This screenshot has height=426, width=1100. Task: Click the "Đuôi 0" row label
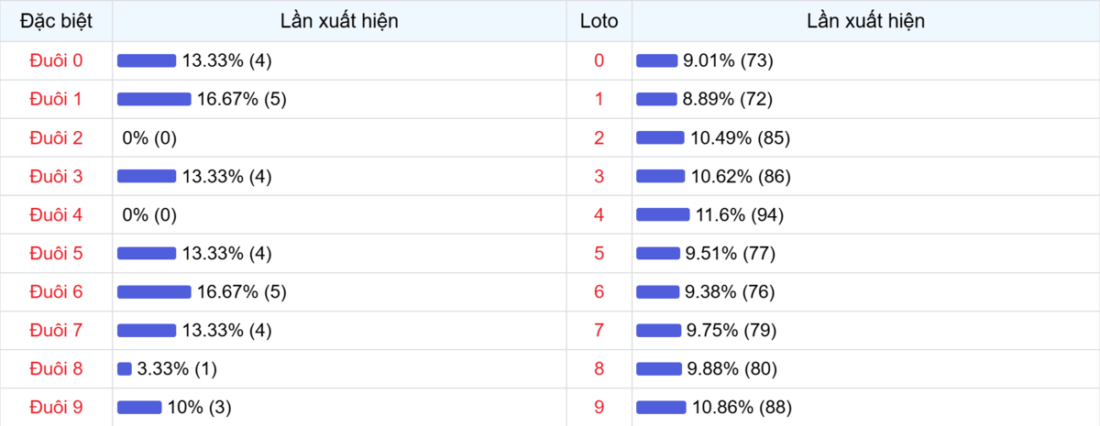click(x=56, y=60)
